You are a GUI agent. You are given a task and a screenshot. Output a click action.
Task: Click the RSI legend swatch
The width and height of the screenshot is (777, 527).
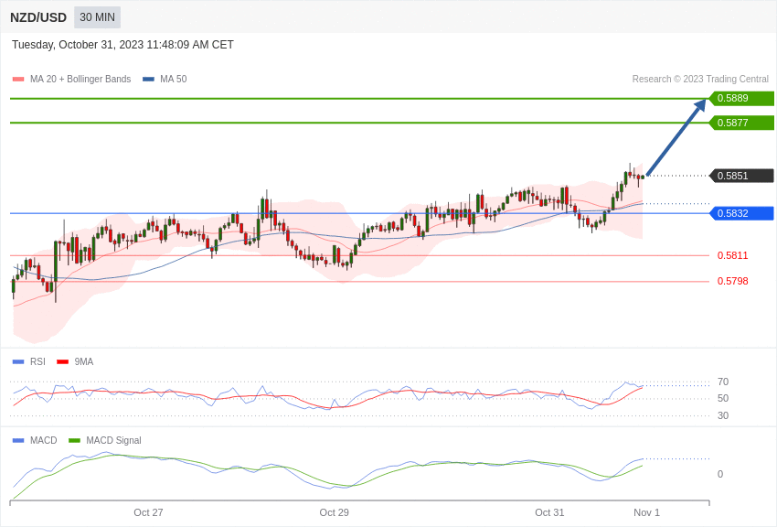[18, 362]
